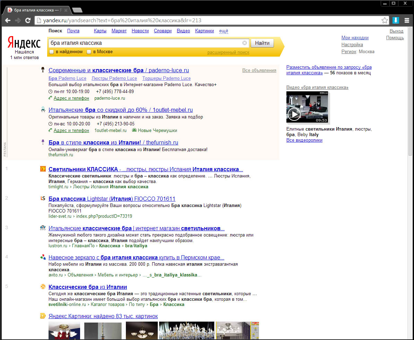Expand the 'ещё' services dropdown
414x340 pixels.
coord(224,31)
